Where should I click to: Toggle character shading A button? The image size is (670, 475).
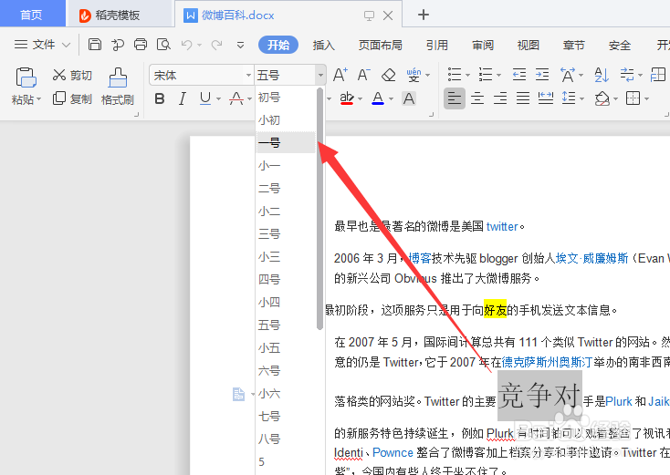[x=409, y=98]
